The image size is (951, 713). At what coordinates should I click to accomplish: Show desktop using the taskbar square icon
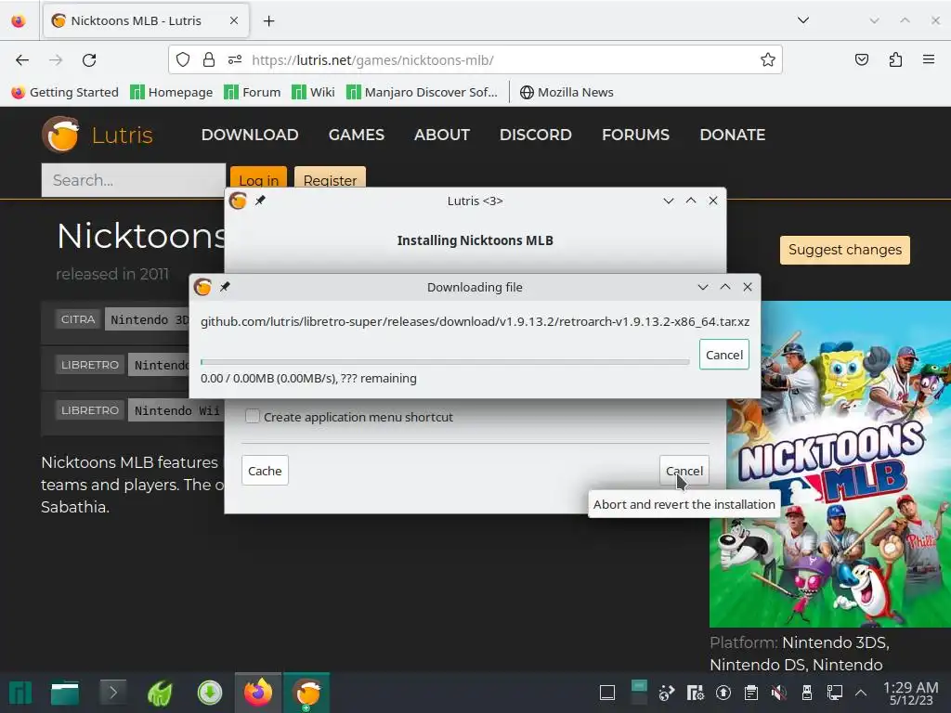pos(607,693)
